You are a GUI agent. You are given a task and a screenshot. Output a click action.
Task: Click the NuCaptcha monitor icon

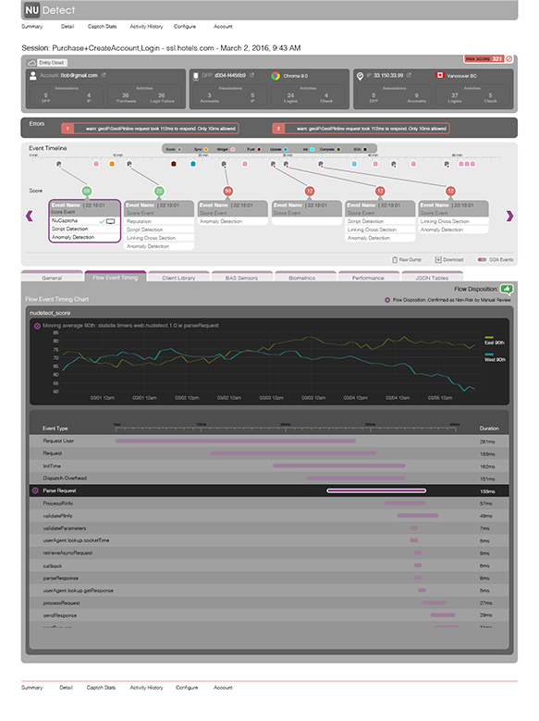tap(110, 221)
